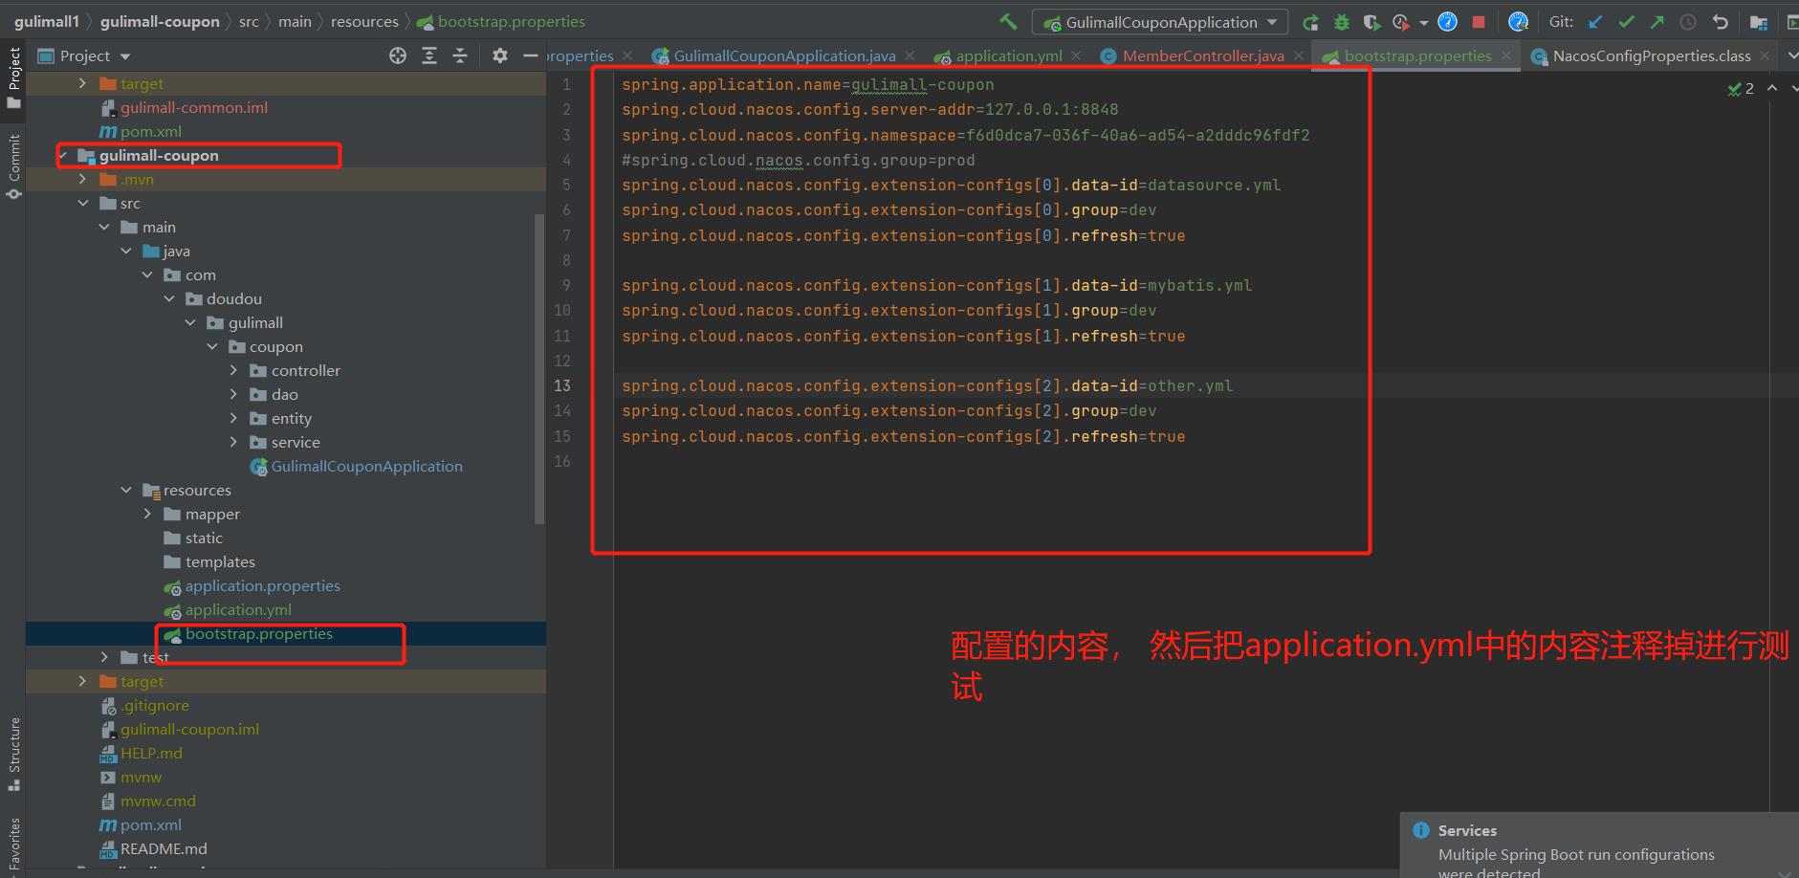Viewport: 1799px width, 878px height.
Task: Click the inspection widget showing 2 problems
Action: 1741,88
